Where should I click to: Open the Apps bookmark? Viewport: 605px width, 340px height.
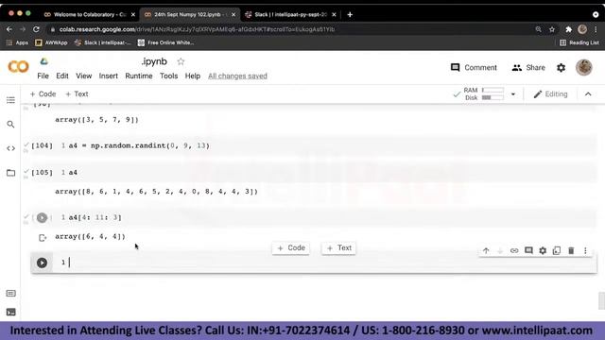(17, 42)
